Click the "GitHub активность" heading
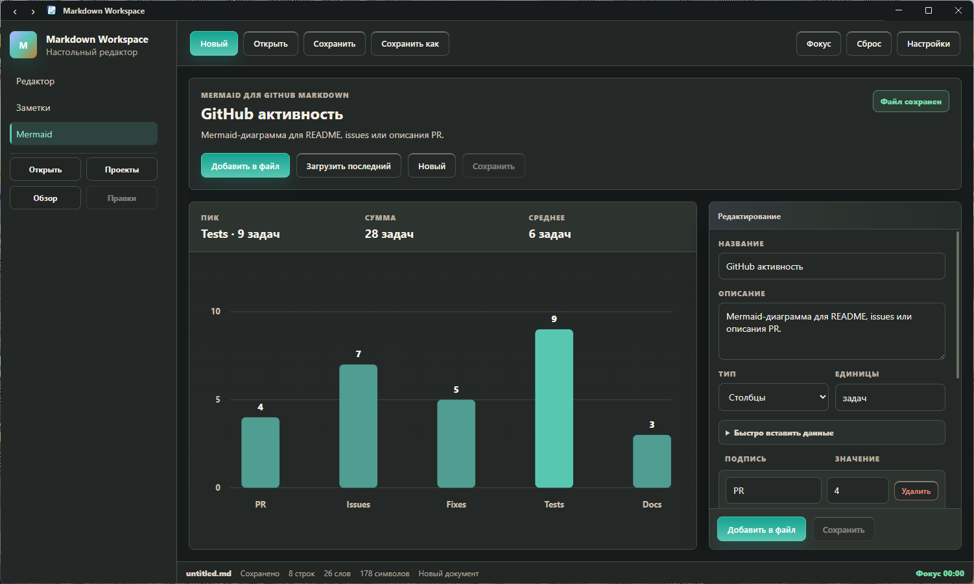 point(272,114)
